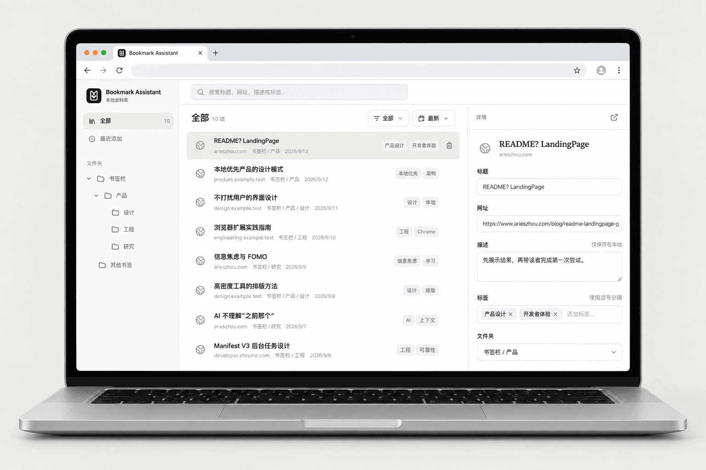This screenshot has height=470, width=706.
Task: Remove the 开发者体验 tag
Action: 555,314
